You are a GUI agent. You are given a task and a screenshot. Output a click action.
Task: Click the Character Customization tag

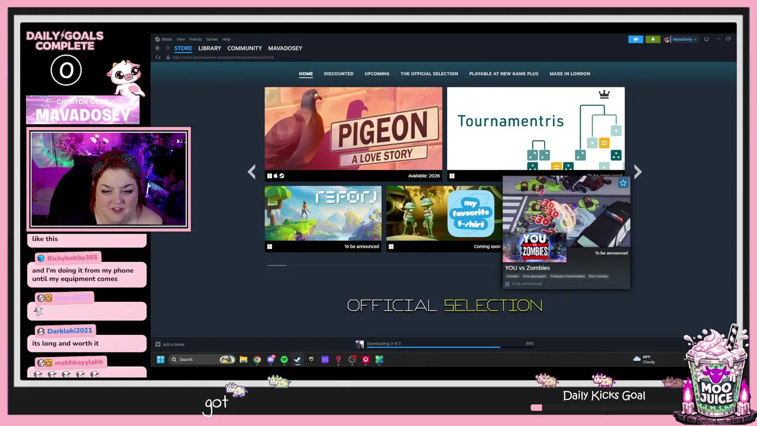click(x=567, y=276)
